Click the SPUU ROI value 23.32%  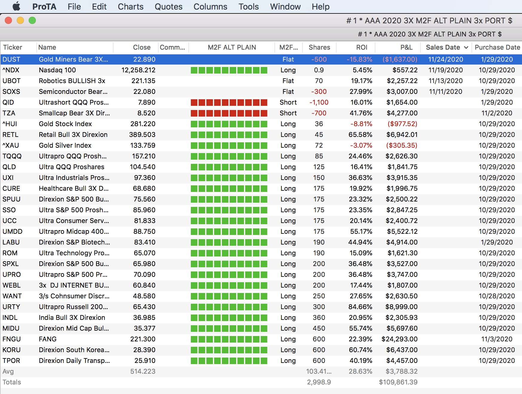point(360,199)
